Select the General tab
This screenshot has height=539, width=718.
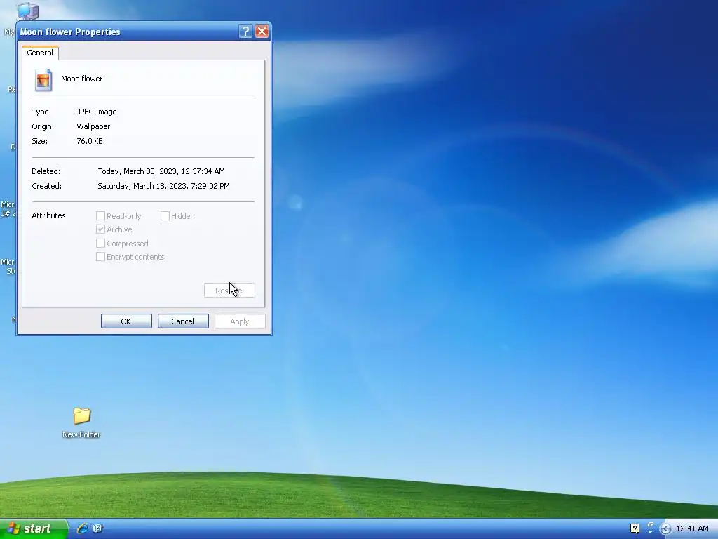click(40, 53)
